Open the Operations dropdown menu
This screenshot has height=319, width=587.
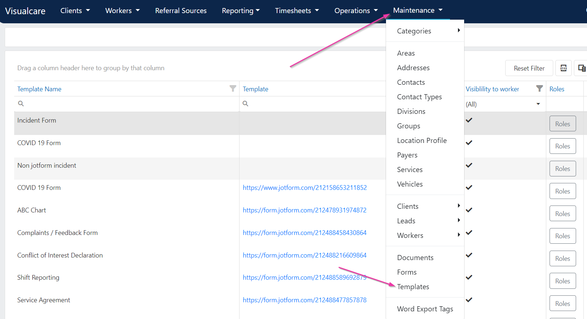pos(356,11)
